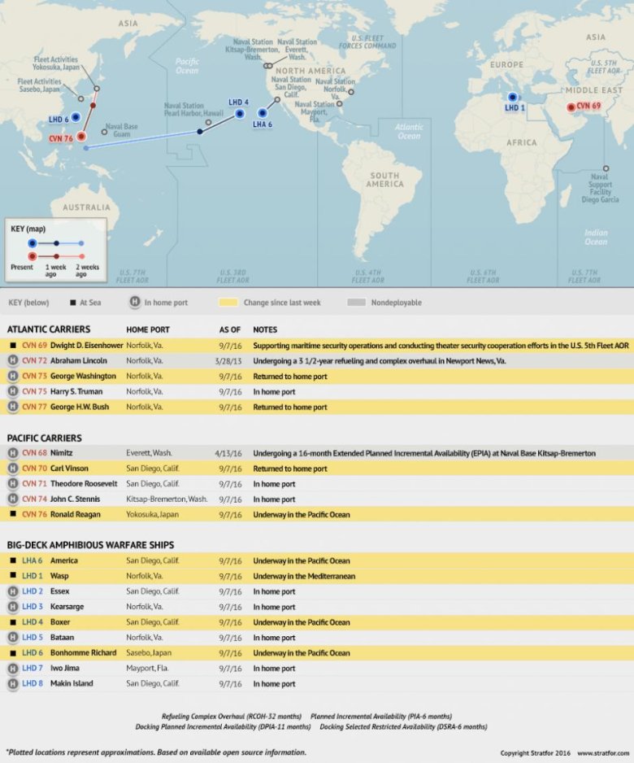Click the LHD 1 blue marker in Mediterranean
Image resolution: width=634 pixels, height=763 pixels.
pyautogui.click(x=512, y=97)
